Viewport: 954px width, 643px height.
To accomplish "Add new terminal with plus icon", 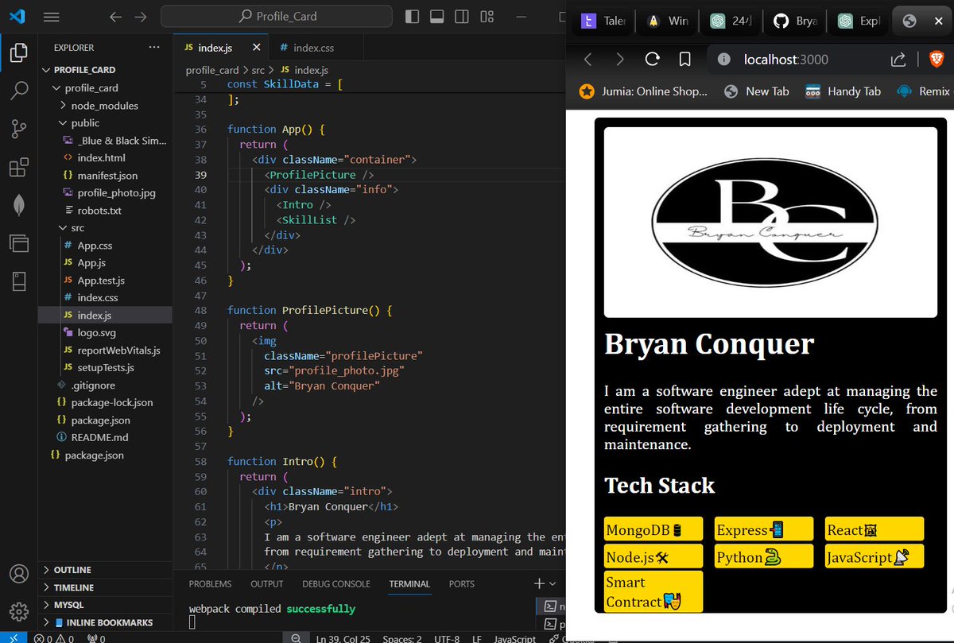I will (x=539, y=583).
